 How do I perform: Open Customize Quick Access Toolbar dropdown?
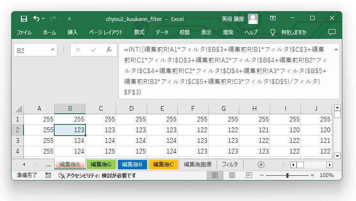[70, 19]
